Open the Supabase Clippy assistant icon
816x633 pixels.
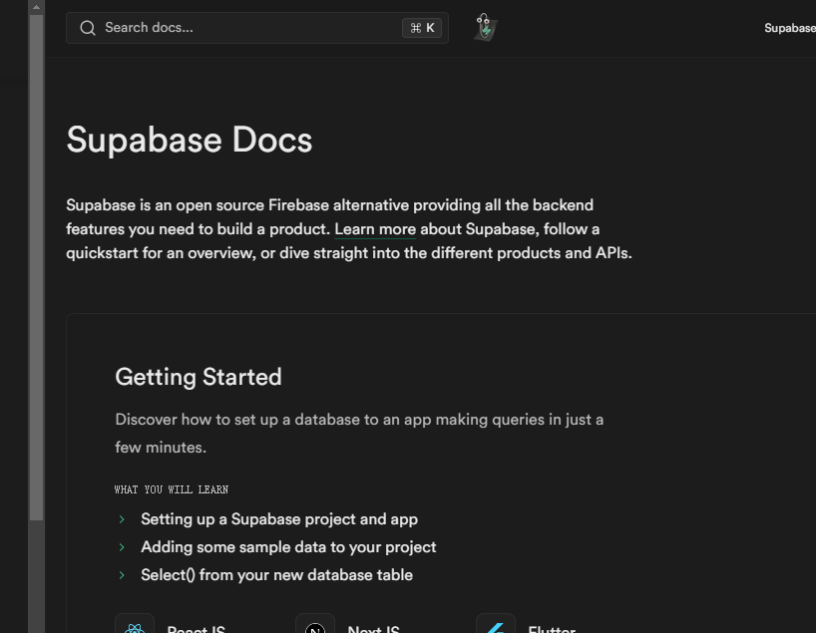[x=485, y=27]
